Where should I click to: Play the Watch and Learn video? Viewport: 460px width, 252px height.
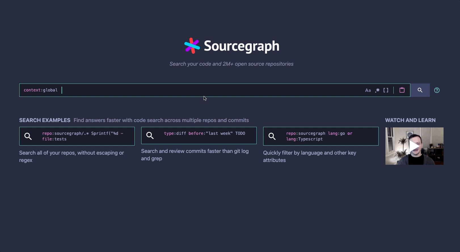click(414, 146)
